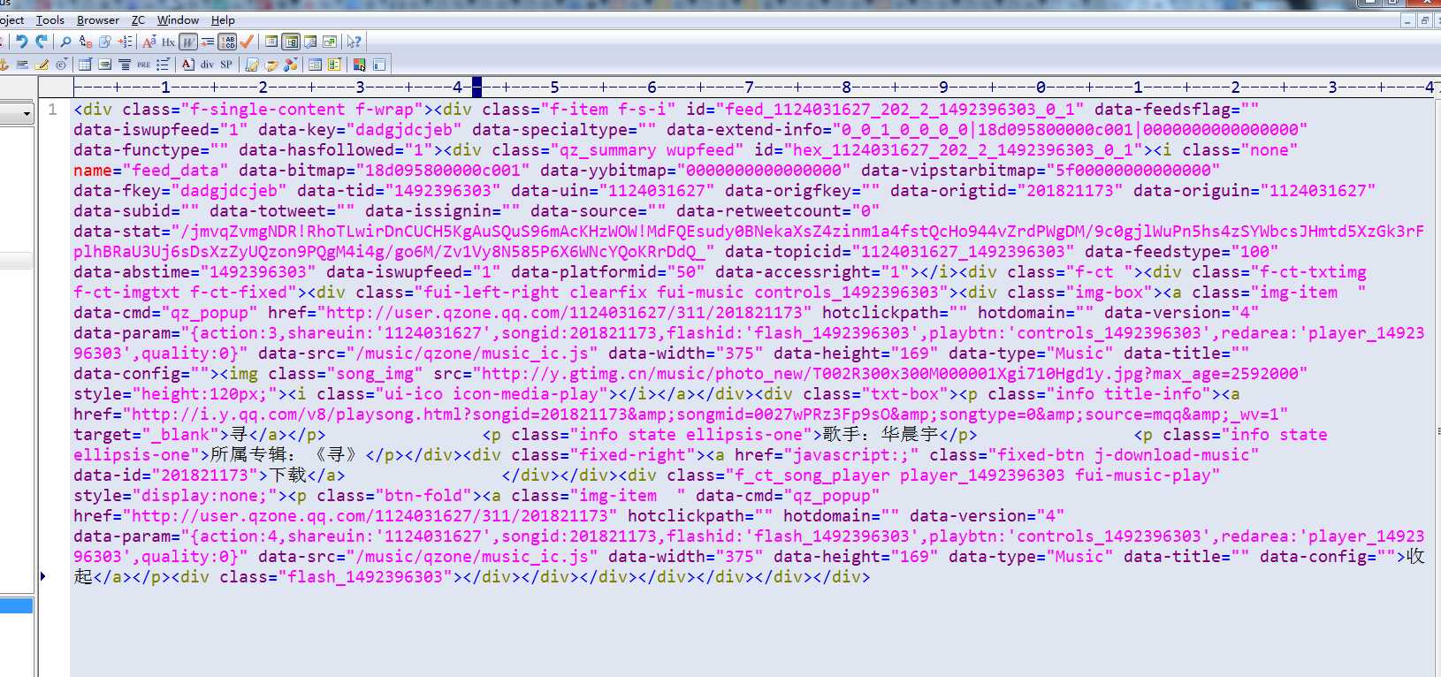
Task: Open the special character copyright dropdown
Action: click(x=61, y=65)
